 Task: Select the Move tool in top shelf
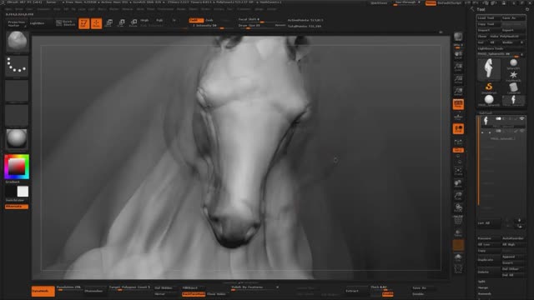(109, 23)
